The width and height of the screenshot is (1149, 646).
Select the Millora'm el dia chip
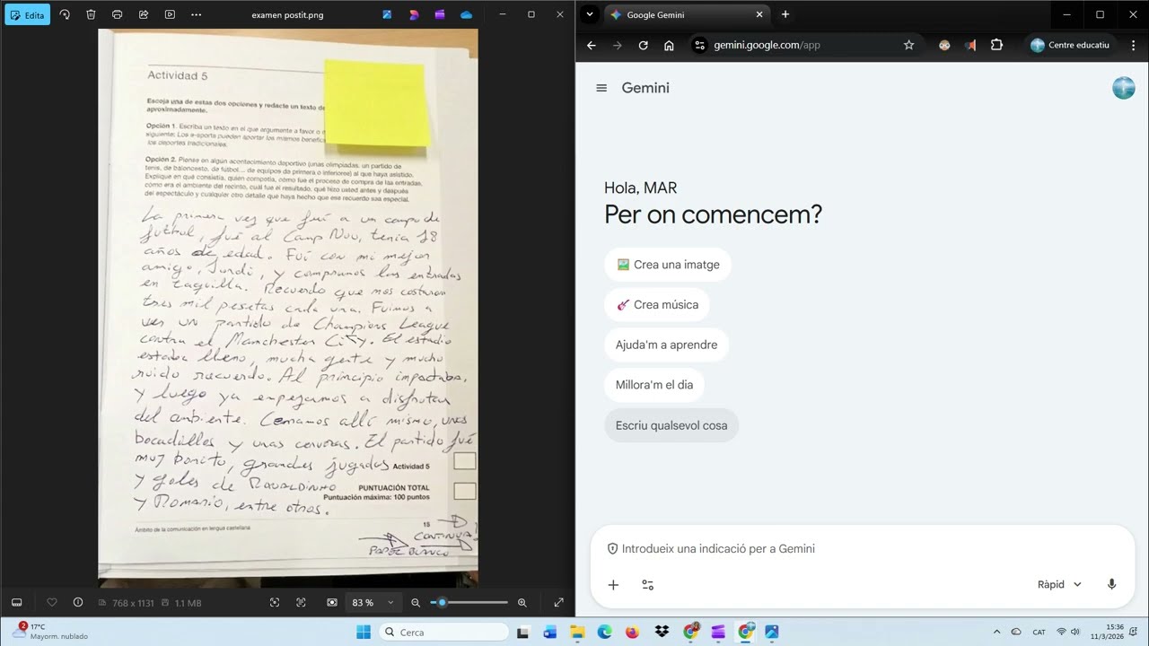pyautogui.click(x=654, y=385)
